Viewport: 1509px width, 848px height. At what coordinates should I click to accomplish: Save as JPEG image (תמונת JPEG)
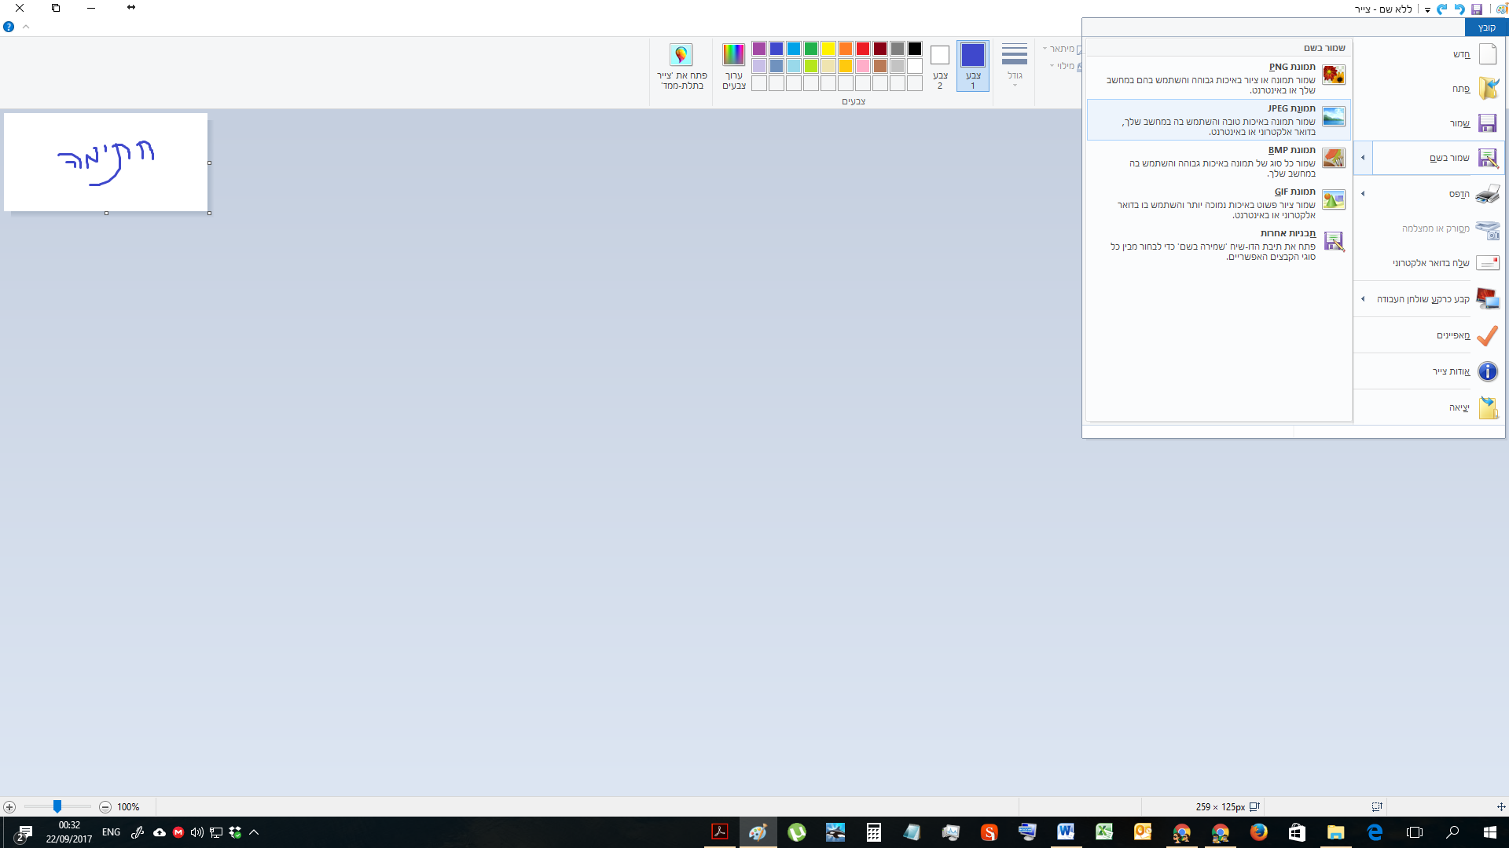1218,119
